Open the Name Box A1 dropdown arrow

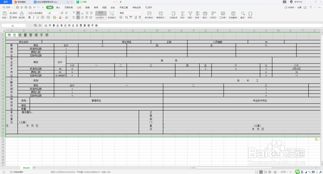point(25,26)
